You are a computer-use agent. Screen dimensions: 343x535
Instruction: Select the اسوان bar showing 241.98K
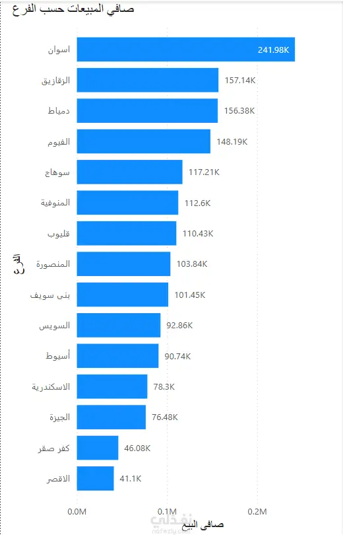tap(185, 50)
